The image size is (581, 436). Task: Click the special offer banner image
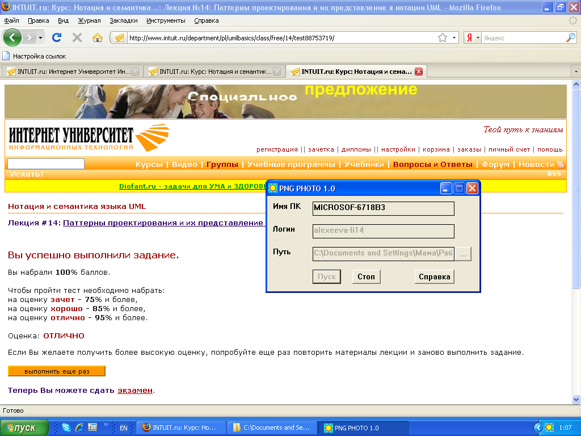pyautogui.click(x=285, y=102)
